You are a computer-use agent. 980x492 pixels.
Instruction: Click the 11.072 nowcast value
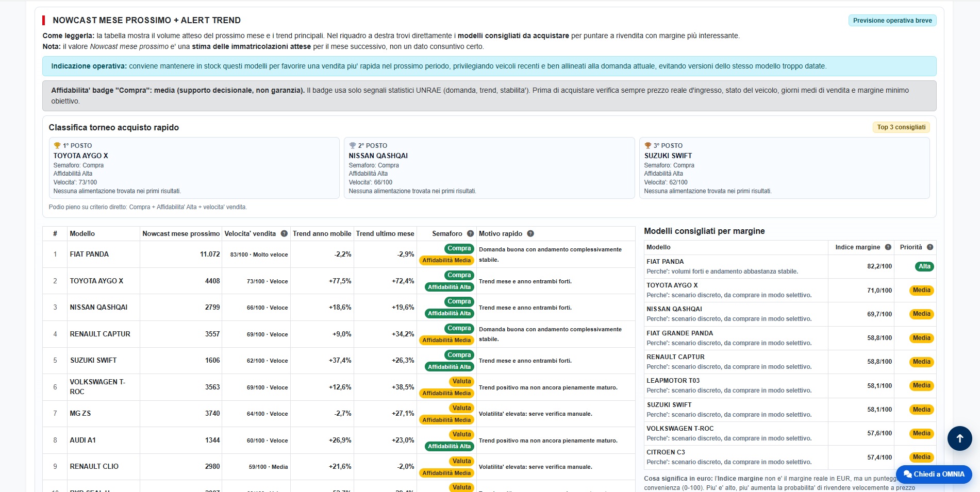tap(210, 254)
